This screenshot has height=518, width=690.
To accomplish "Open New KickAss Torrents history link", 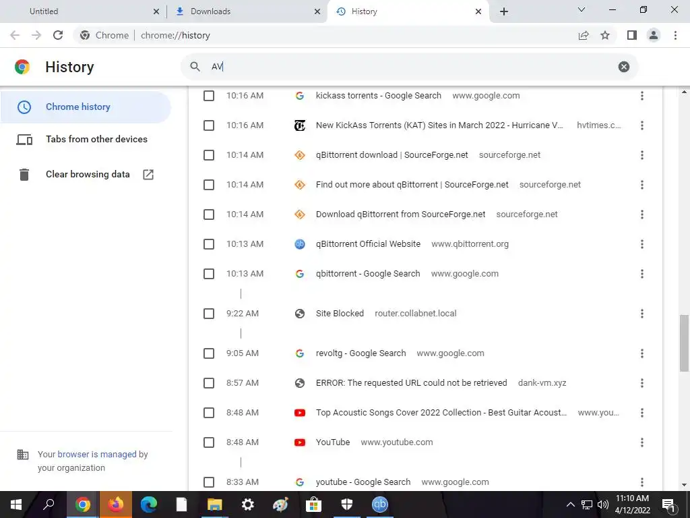I will (x=439, y=125).
